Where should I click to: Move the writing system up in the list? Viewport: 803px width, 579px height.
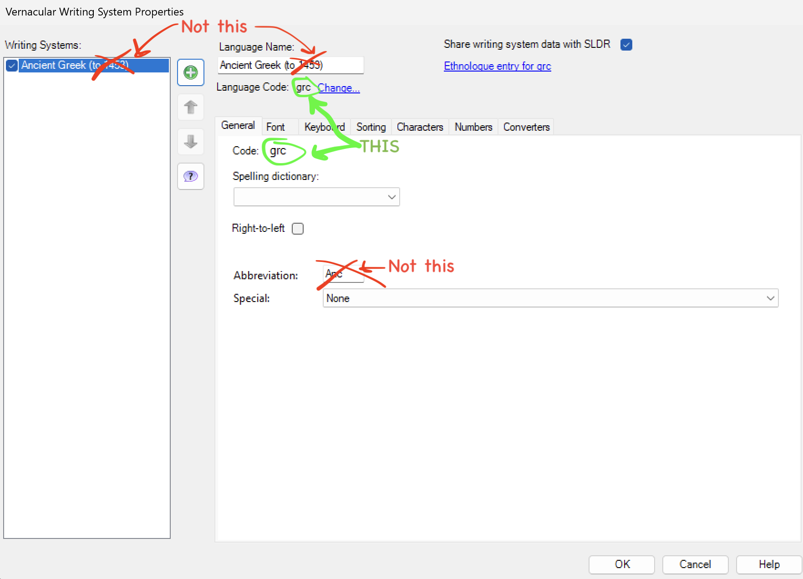click(x=190, y=107)
